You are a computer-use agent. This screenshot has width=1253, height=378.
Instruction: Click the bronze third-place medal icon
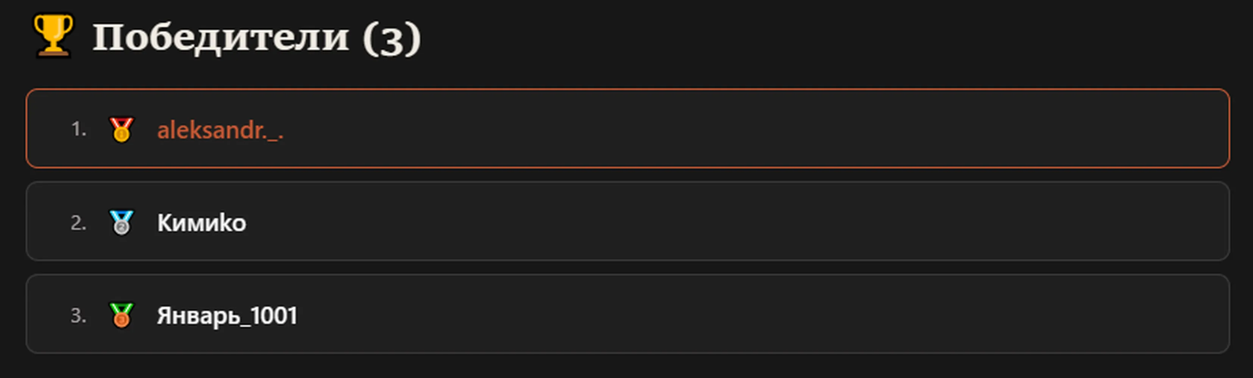121,315
